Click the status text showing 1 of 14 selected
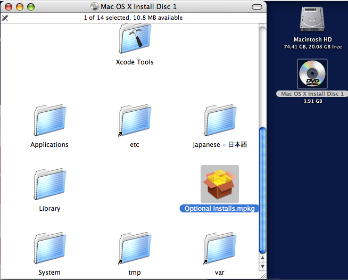The image size is (348, 280). (x=133, y=18)
